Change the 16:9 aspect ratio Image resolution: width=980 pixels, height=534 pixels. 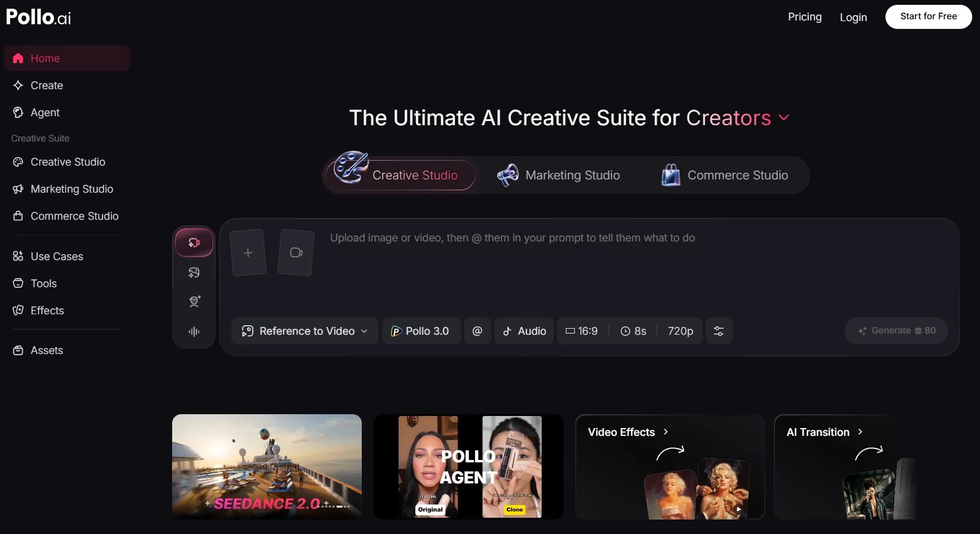point(582,331)
